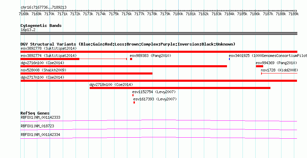Click the DGV Structural Variants track title
Screen dimensions: 307x158
[128, 44]
